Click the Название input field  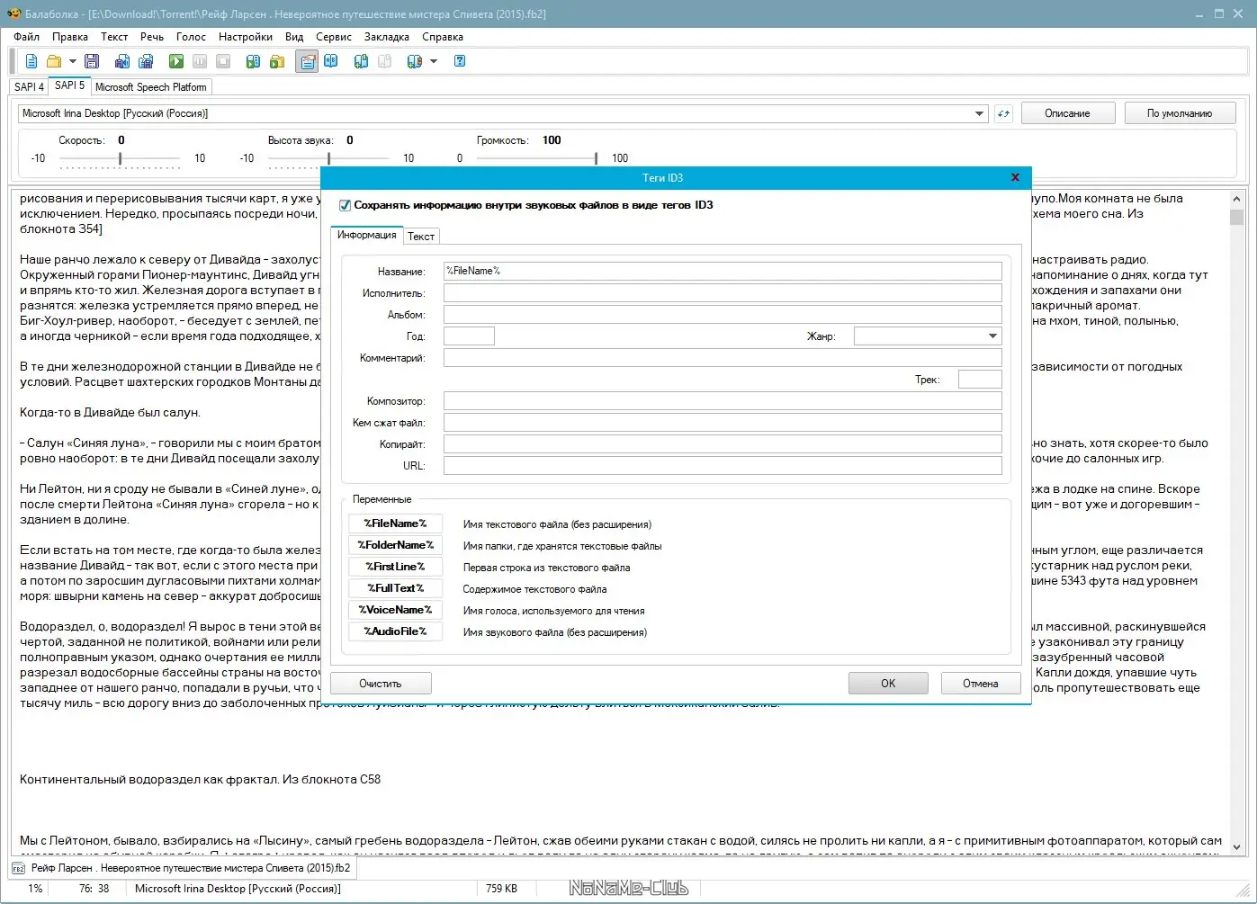pyautogui.click(x=723, y=272)
